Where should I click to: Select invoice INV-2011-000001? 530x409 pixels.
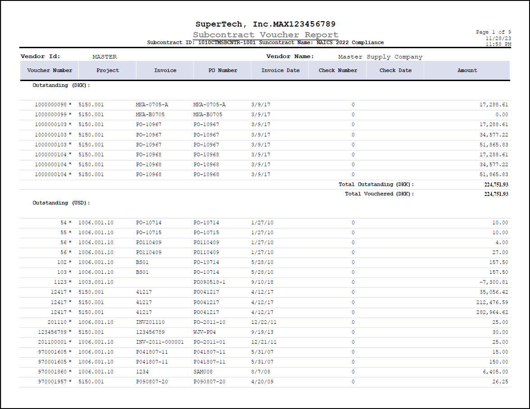coord(159,342)
